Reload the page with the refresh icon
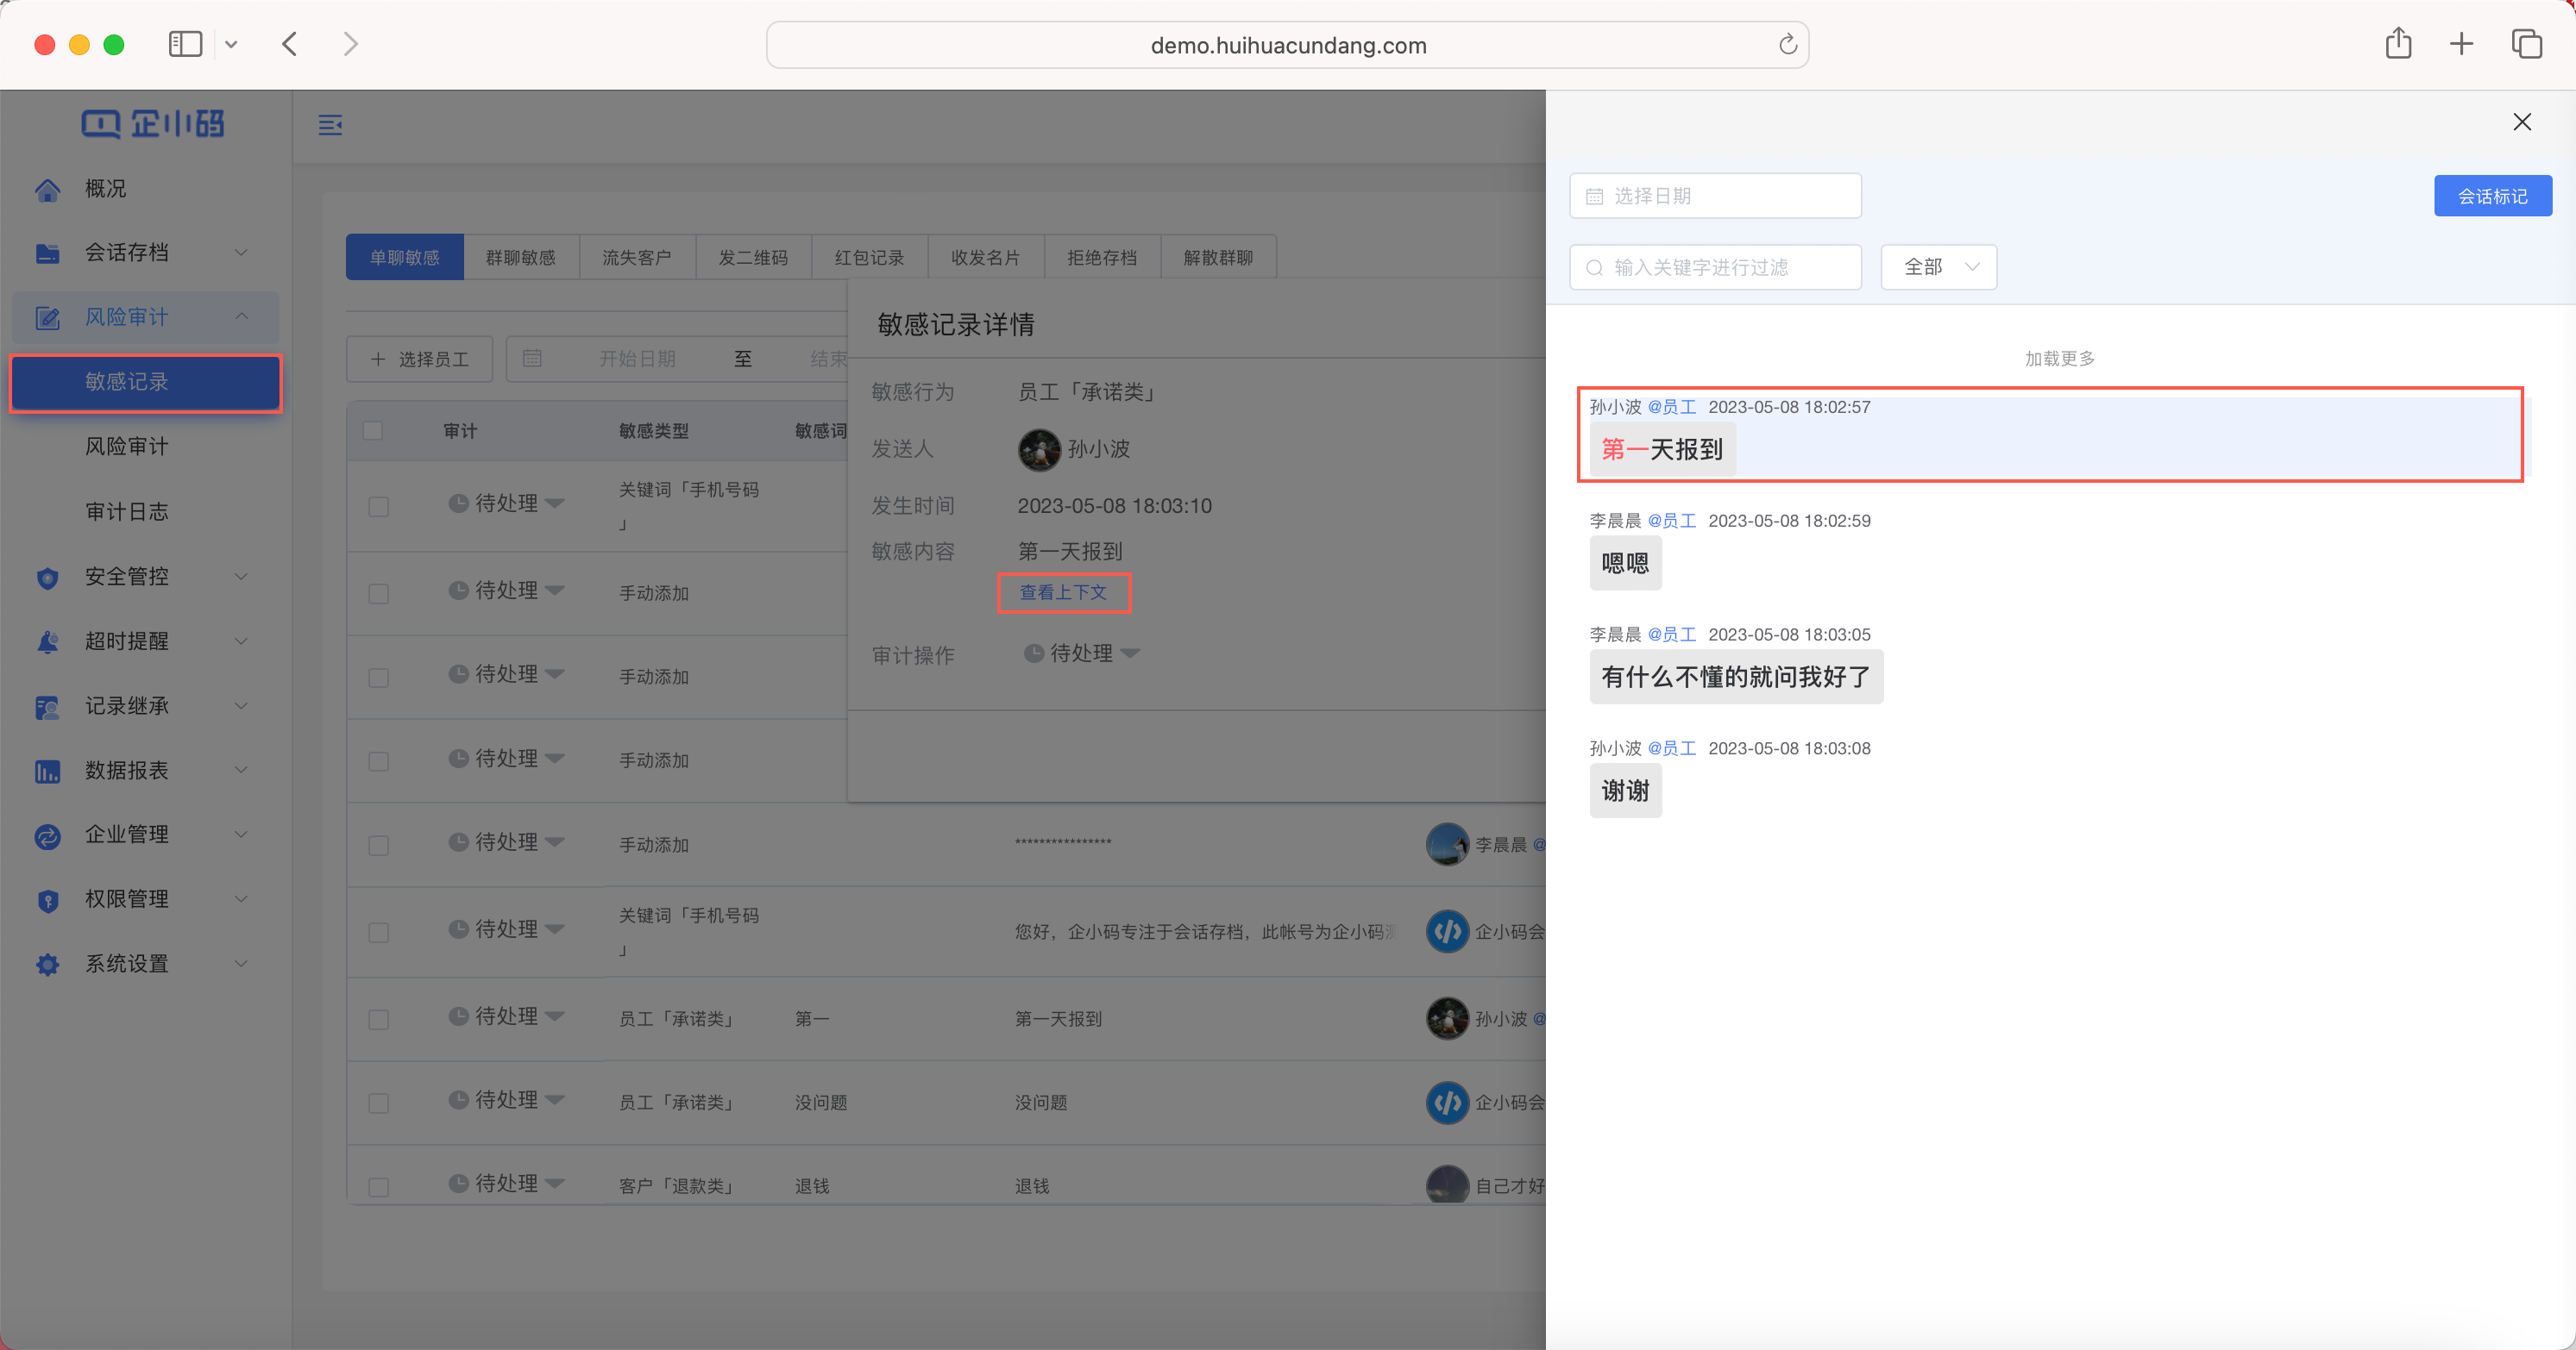The image size is (2576, 1350). tap(1788, 45)
